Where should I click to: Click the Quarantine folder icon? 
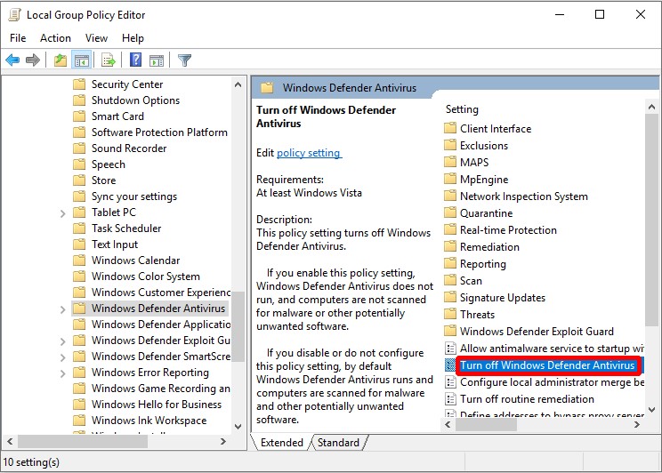(450, 212)
